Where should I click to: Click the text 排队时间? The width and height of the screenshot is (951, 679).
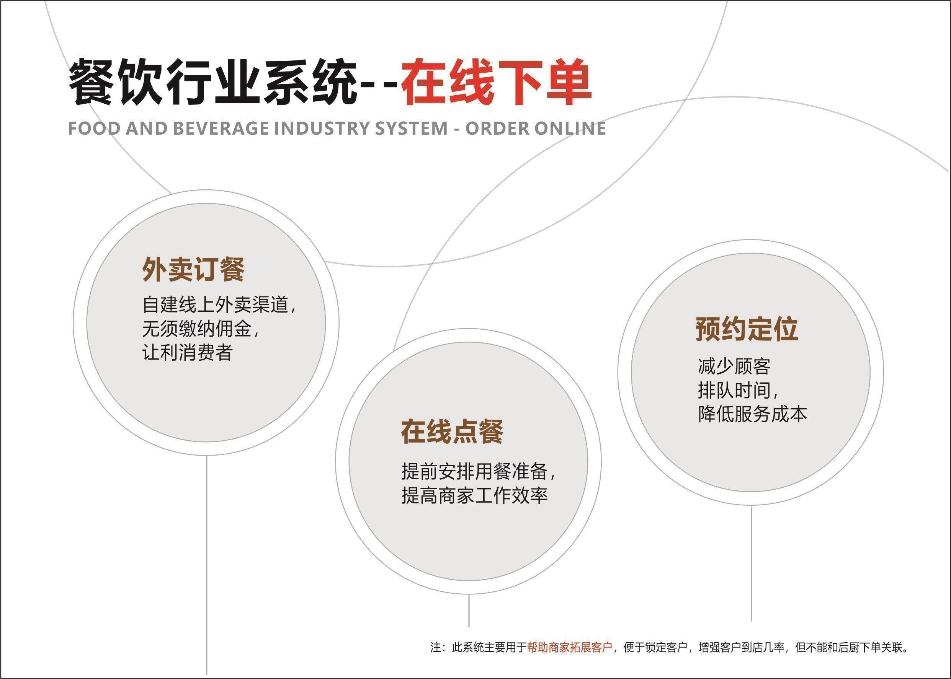click(x=734, y=391)
